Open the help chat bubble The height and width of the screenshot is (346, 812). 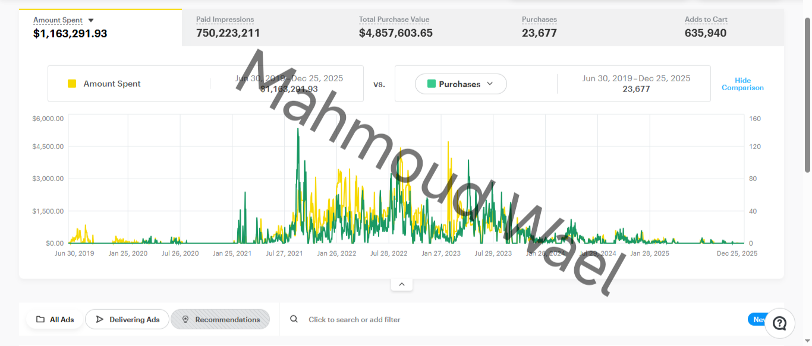779,323
